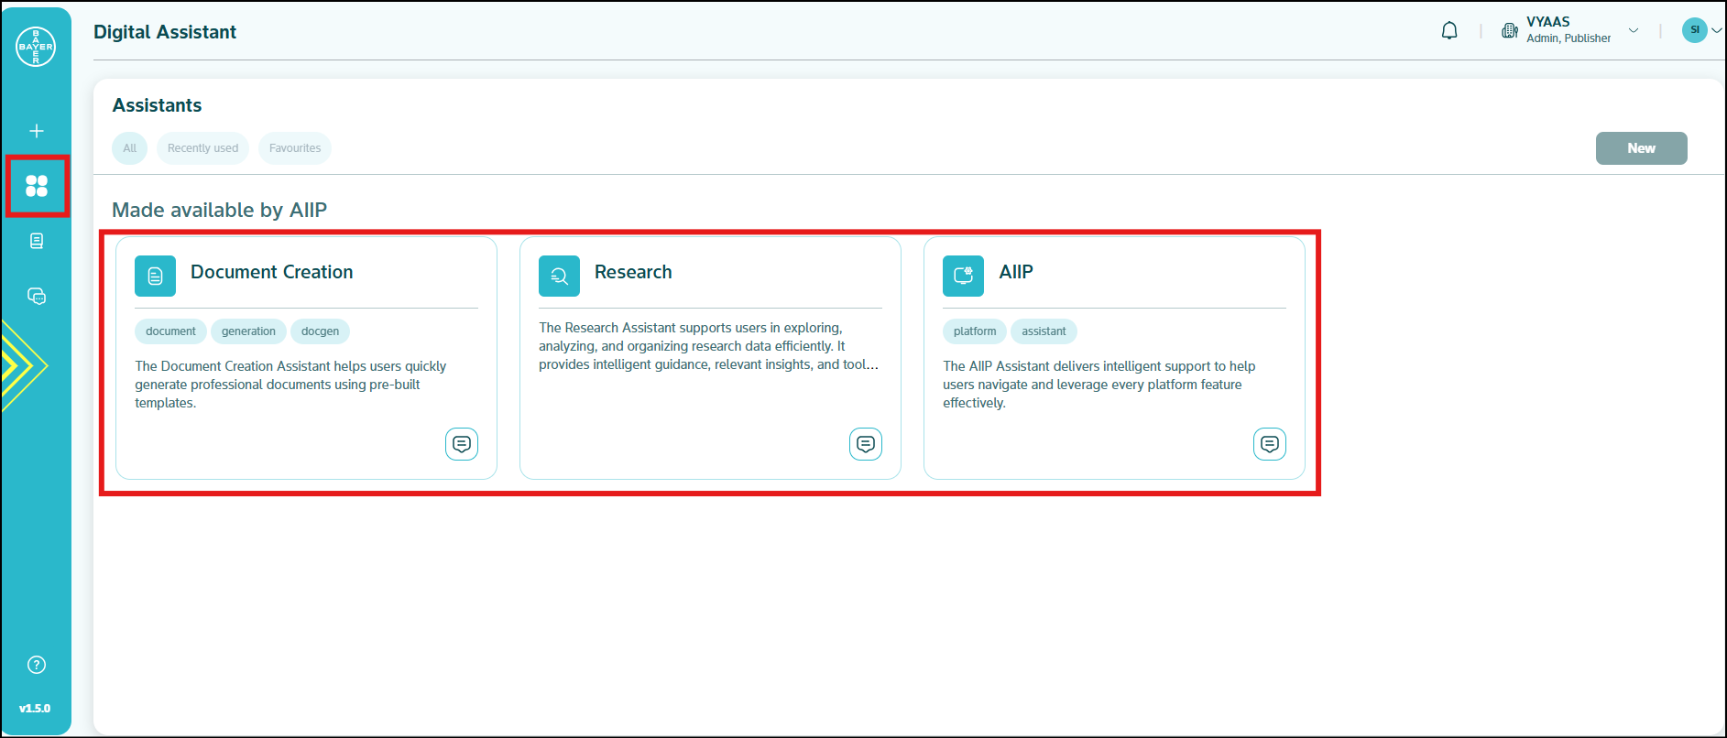
Task: Select the All filter tab
Action: point(130,148)
